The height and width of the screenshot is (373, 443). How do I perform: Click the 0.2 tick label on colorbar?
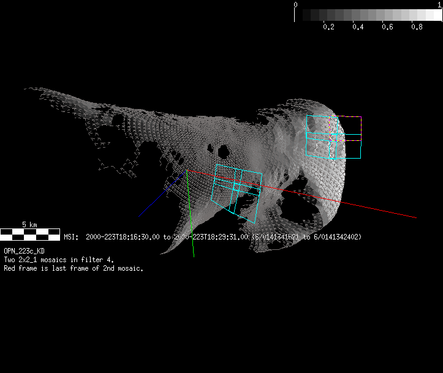328,27
